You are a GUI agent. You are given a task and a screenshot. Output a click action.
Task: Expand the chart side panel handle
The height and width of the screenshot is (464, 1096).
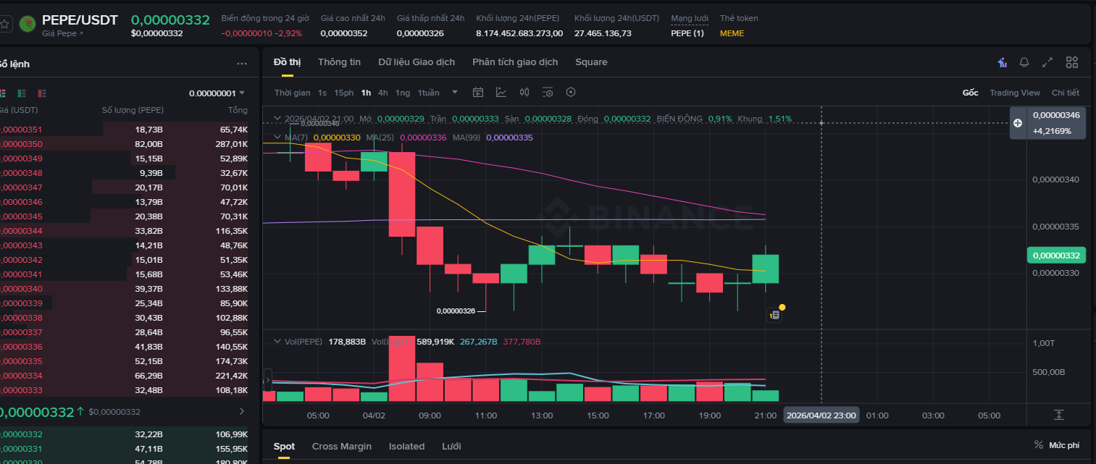click(x=267, y=379)
